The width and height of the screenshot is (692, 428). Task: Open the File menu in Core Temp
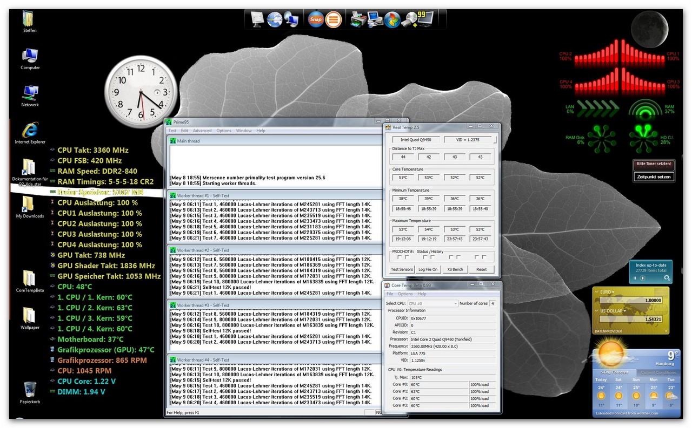click(x=390, y=294)
